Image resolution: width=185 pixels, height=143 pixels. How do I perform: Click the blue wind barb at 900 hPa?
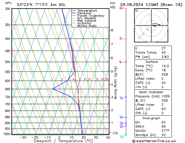point(123,123)
